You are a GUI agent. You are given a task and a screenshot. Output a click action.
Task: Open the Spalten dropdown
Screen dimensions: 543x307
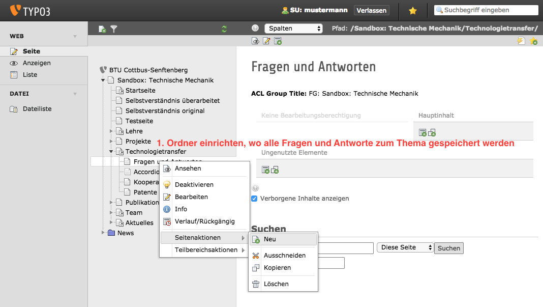pos(293,29)
